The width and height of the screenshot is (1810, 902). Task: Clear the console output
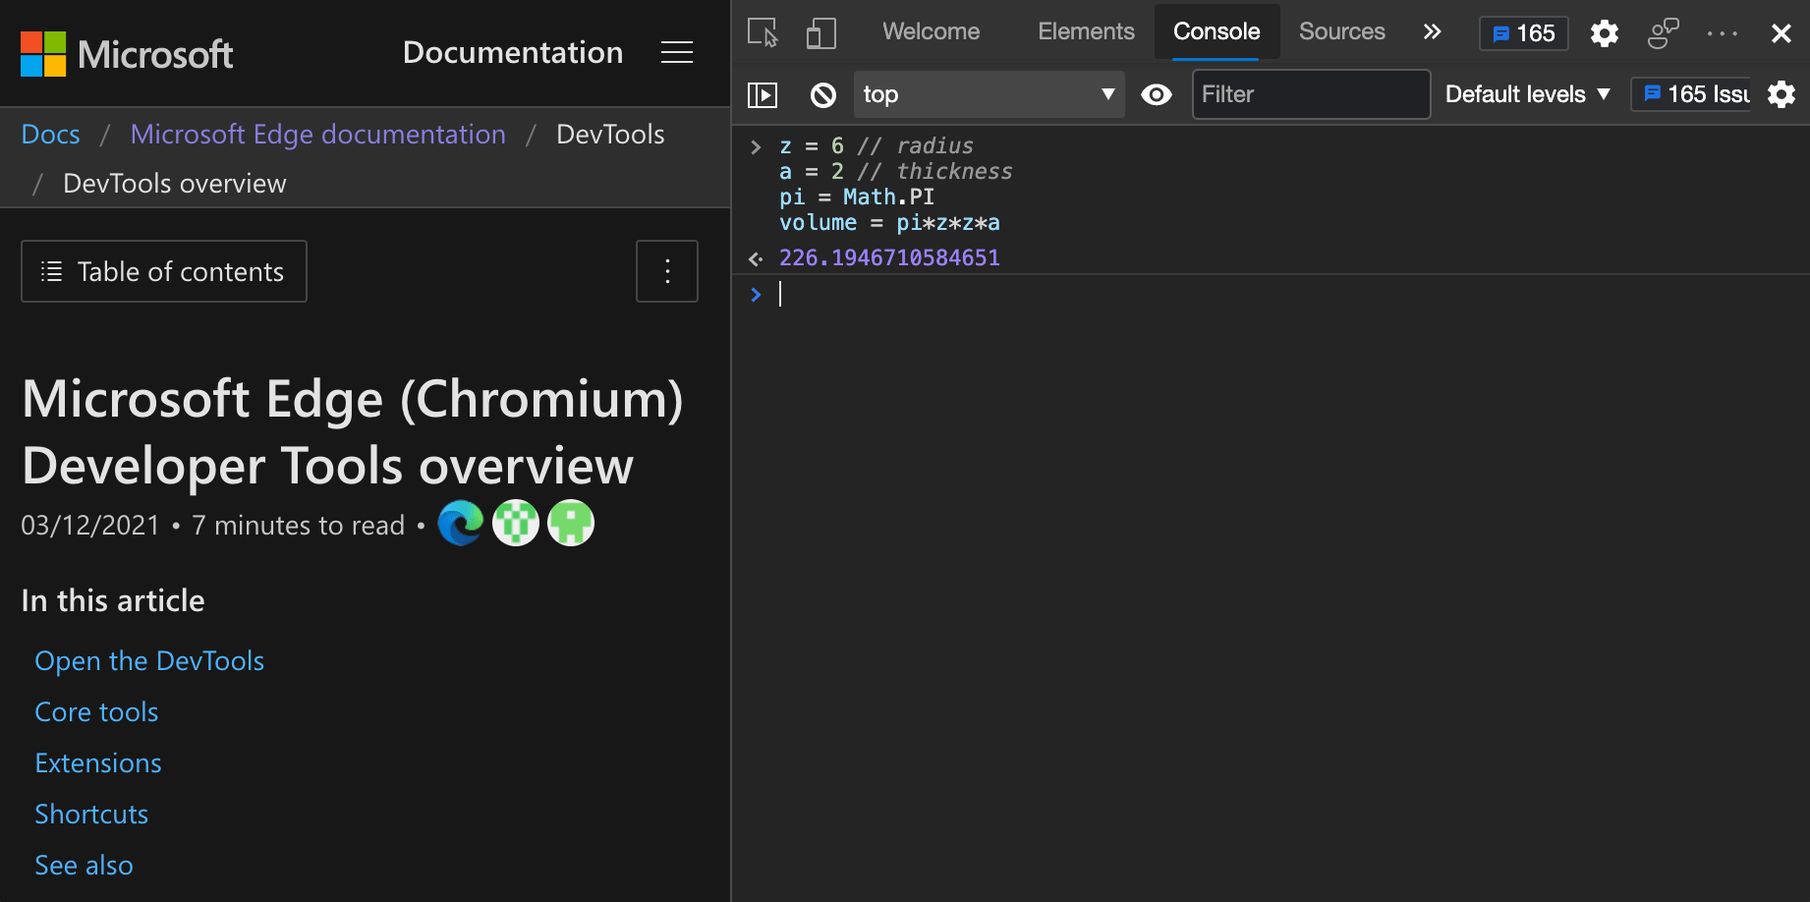point(822,94)
